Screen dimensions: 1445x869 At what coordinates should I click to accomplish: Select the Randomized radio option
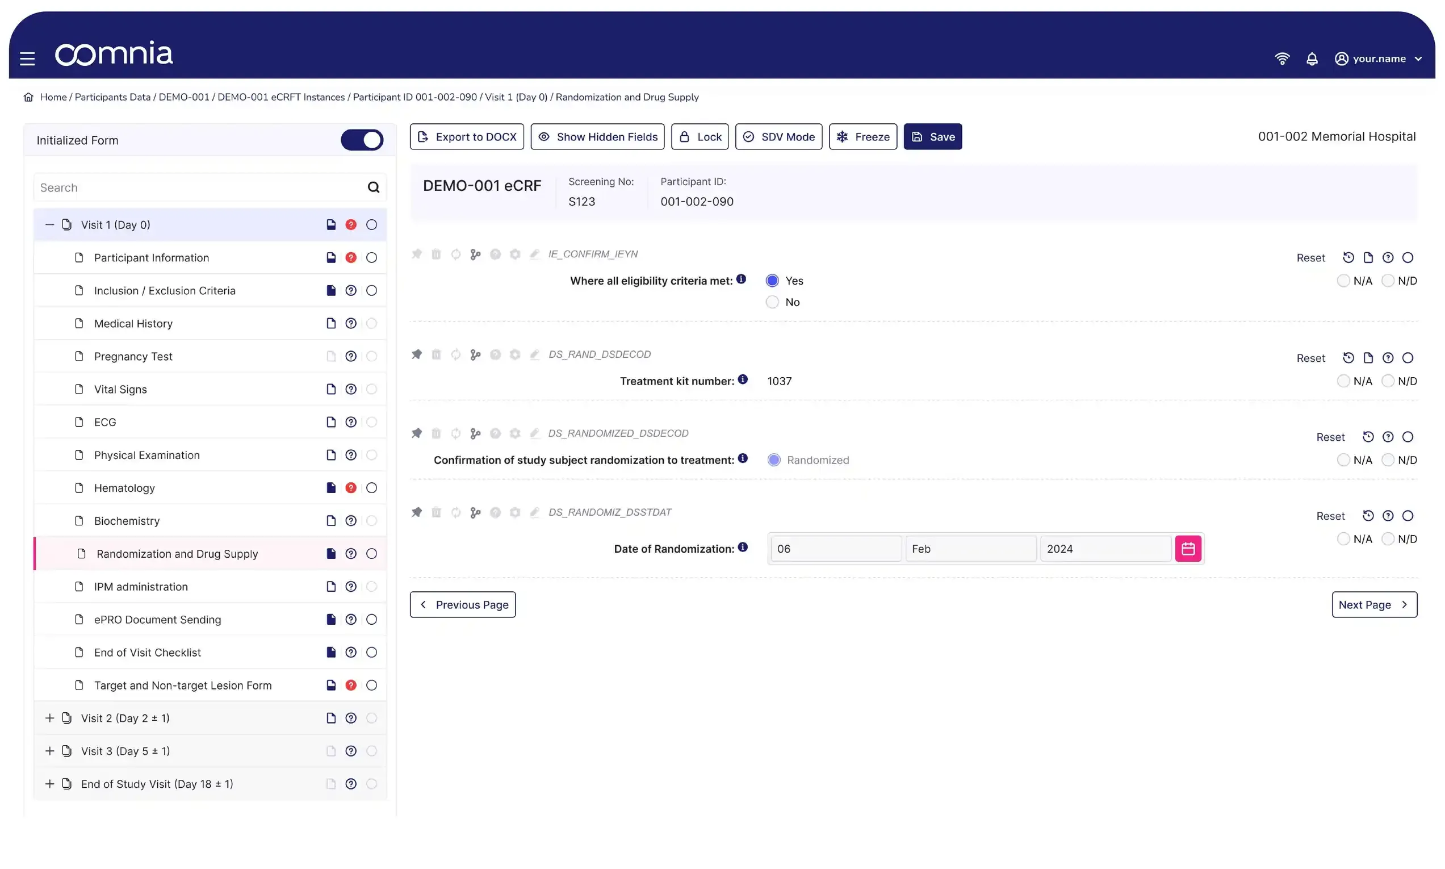click(774, 460)
